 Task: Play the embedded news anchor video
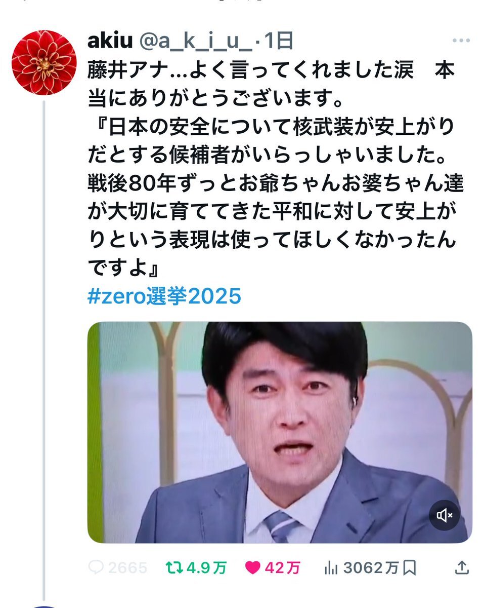280,433
